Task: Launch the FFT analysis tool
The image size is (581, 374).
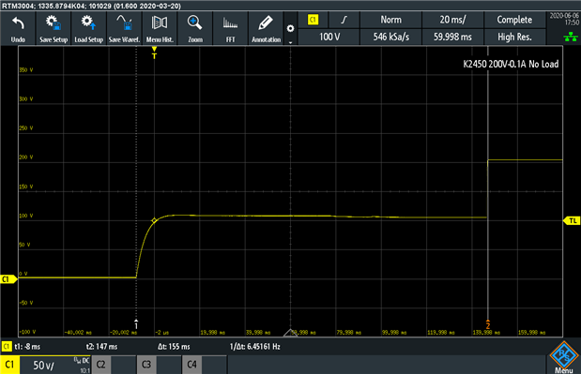Action: (x=231, y=28)
